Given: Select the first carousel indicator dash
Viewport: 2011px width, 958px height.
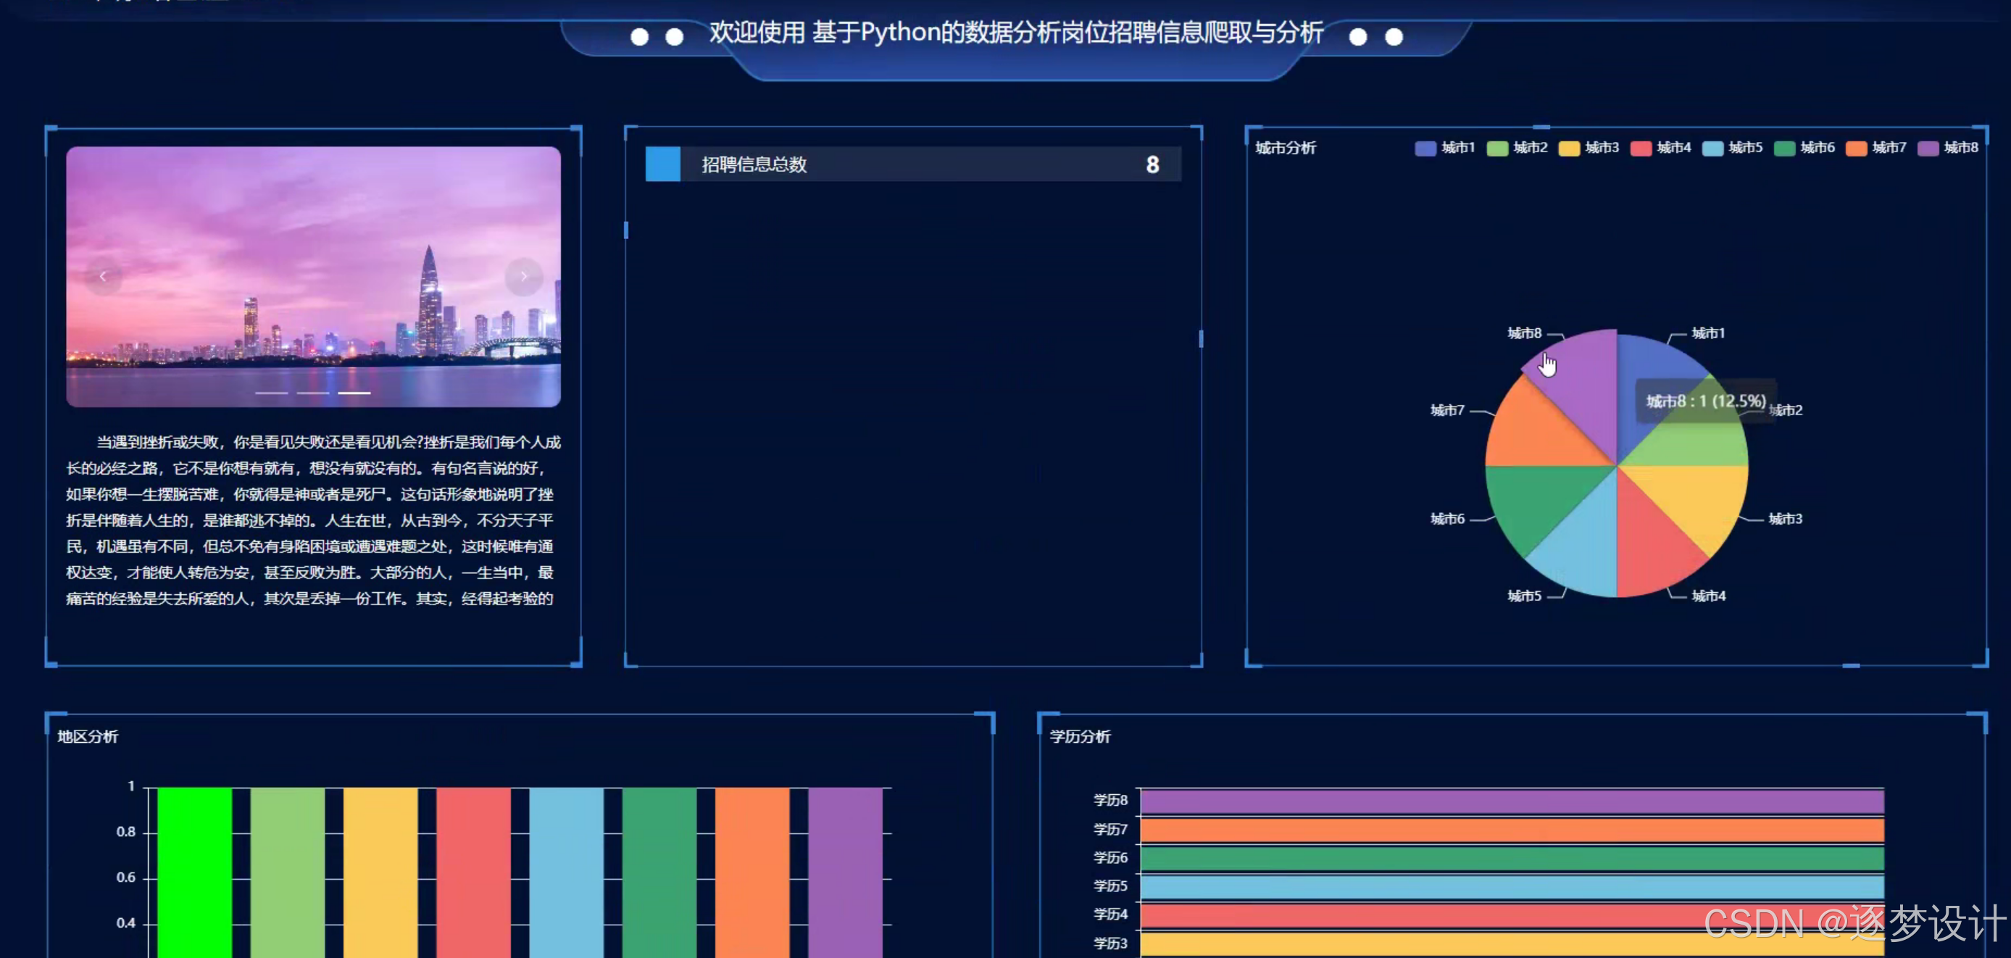Looking at the screenshot, I should 272,393.
